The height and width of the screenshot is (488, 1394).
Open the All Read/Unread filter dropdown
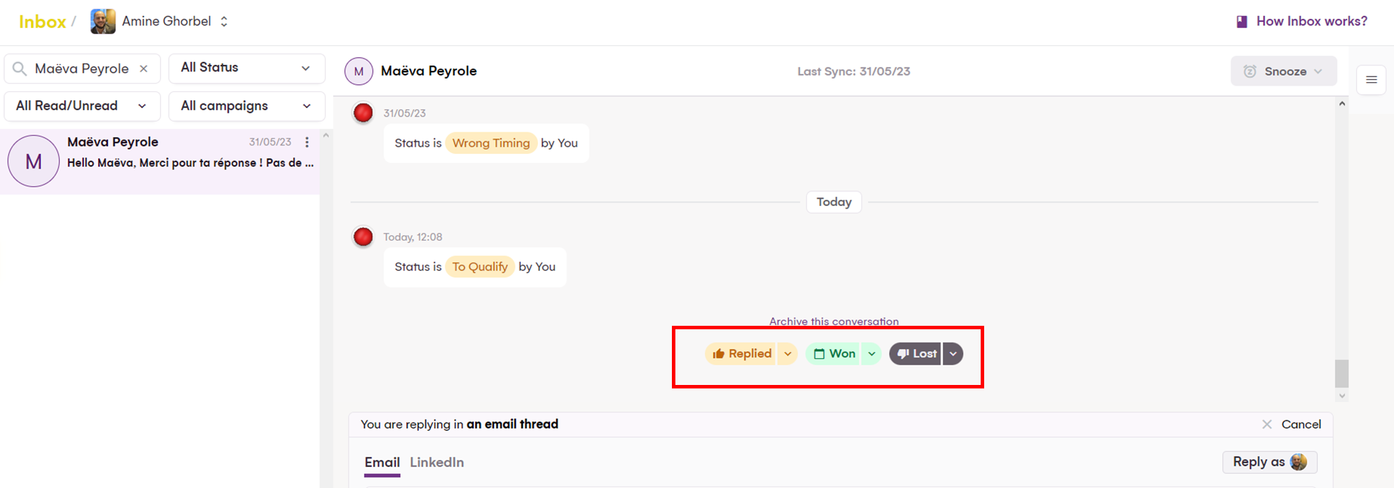pyautogui.click(x=82, y=106)
